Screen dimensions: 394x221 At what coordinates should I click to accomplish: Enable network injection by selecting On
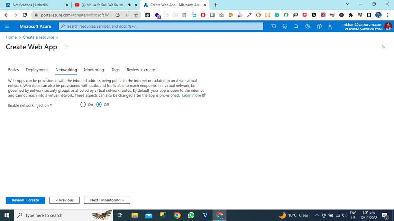pos(83,104)
